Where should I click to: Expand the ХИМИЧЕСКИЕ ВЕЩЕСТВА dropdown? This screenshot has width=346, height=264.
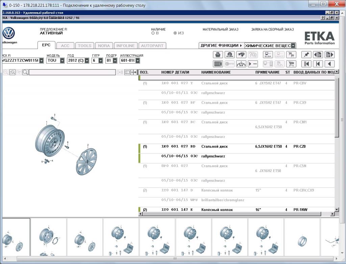point(293,46)
